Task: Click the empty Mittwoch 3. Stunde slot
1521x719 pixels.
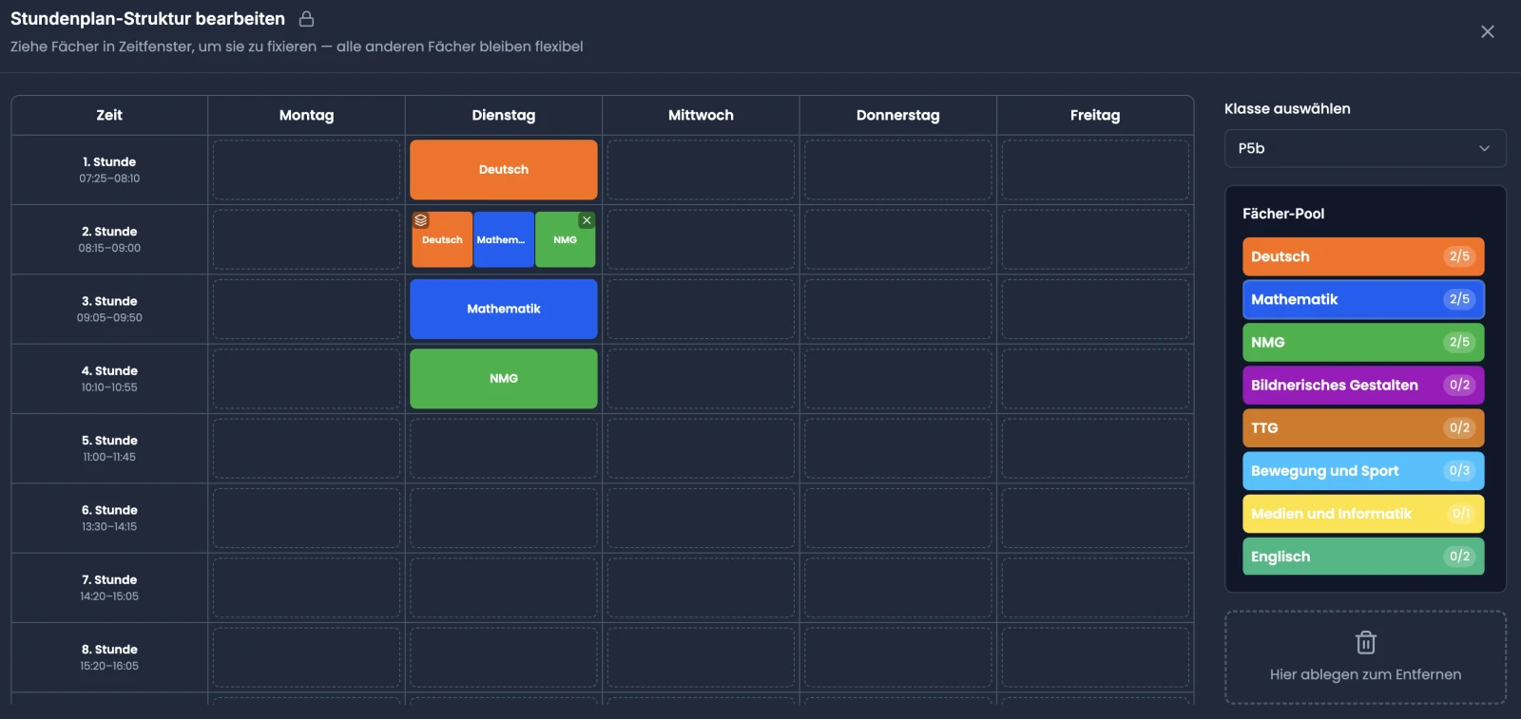Action: 701,309
